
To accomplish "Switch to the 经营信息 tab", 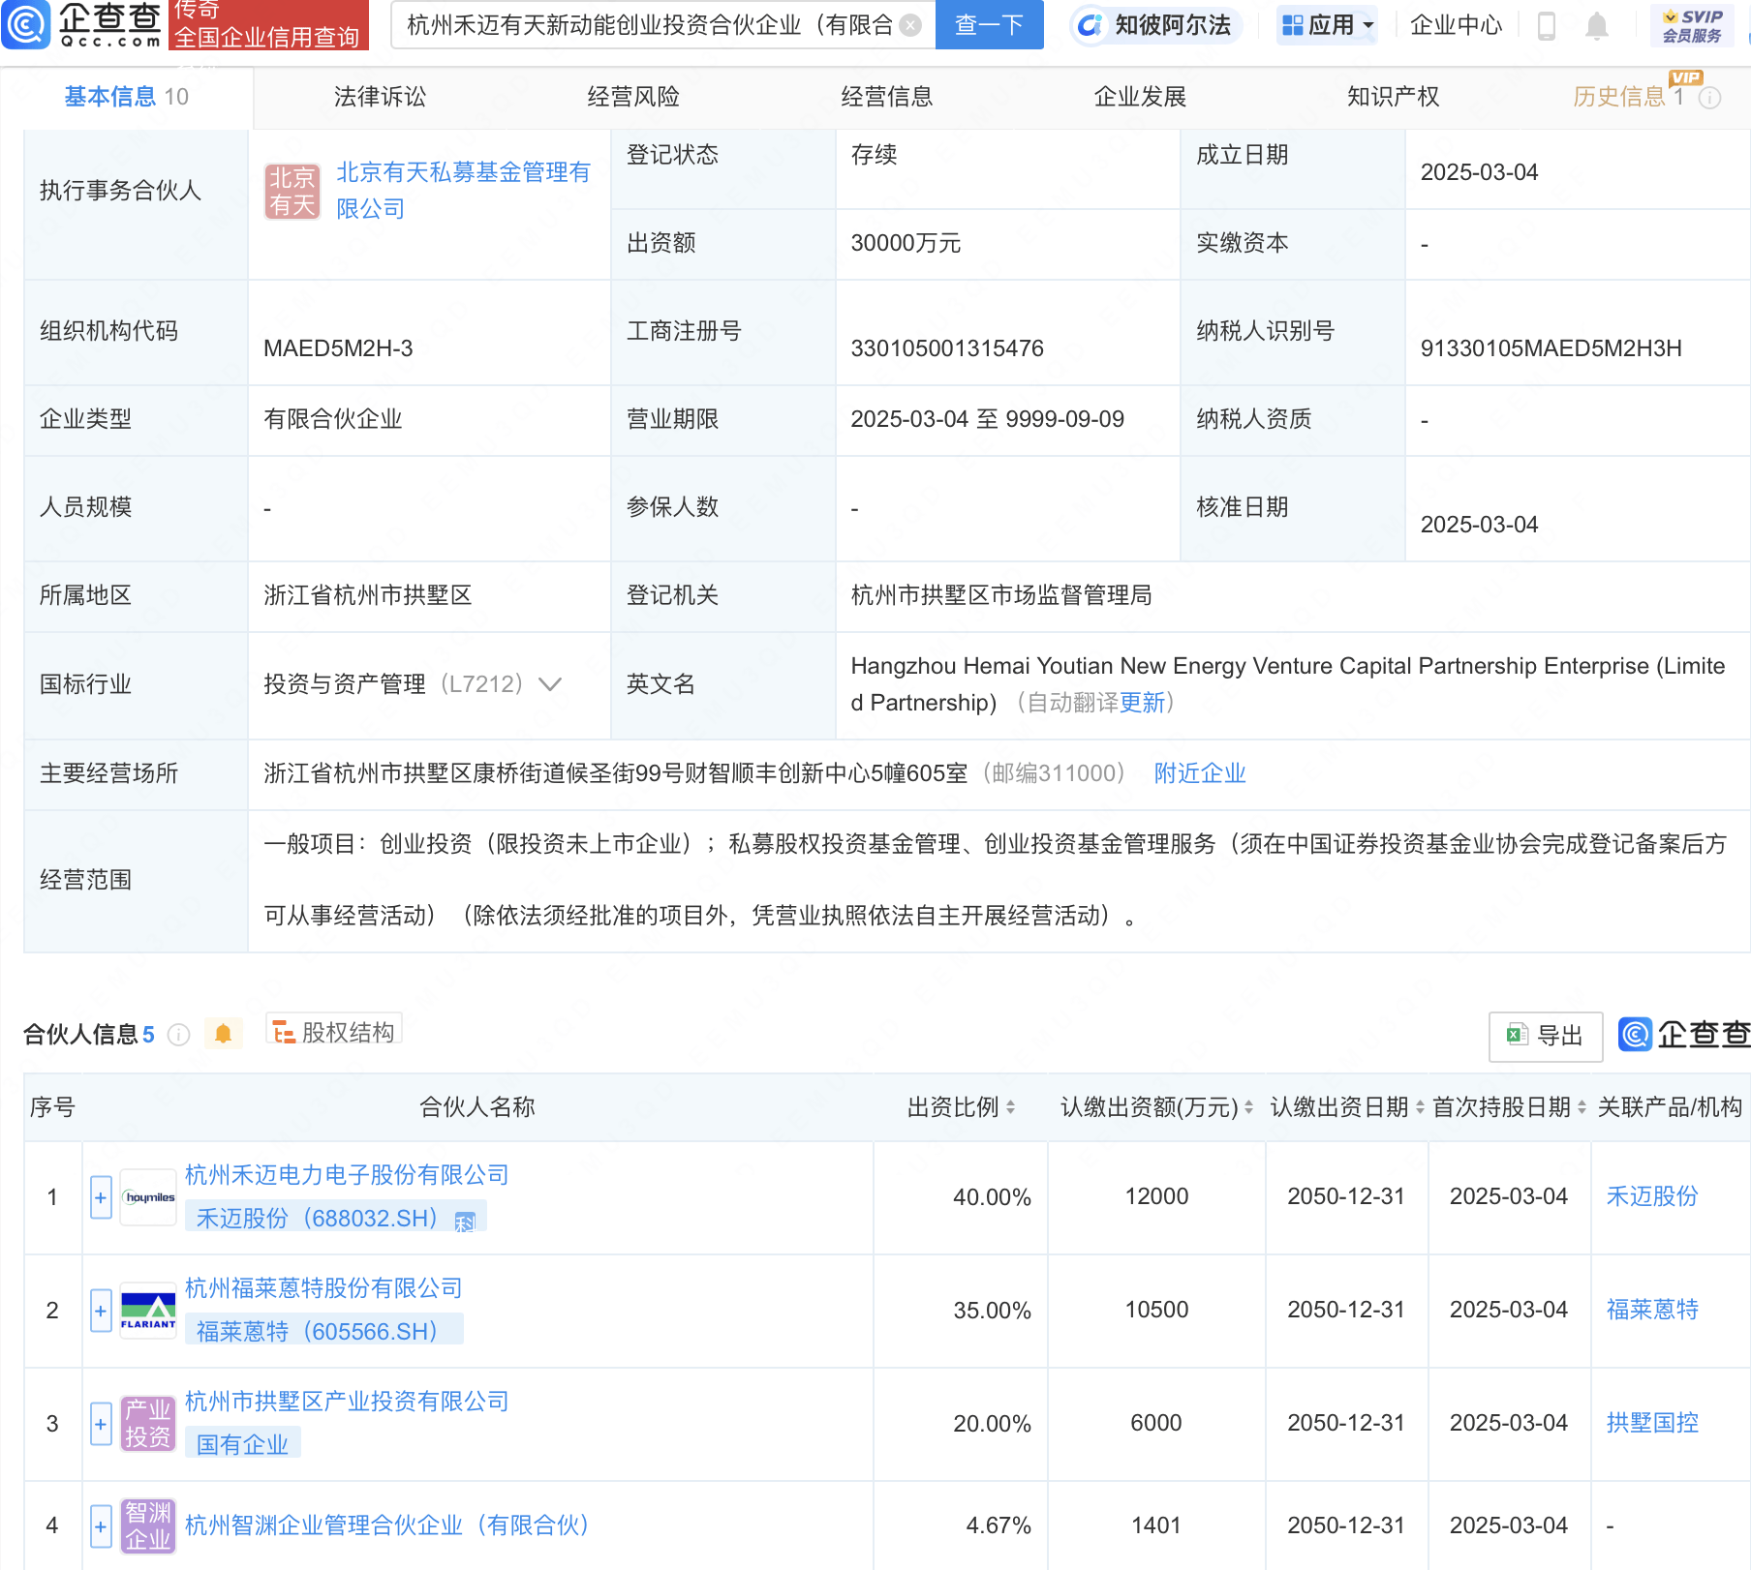I will click(x=887, y=97).
